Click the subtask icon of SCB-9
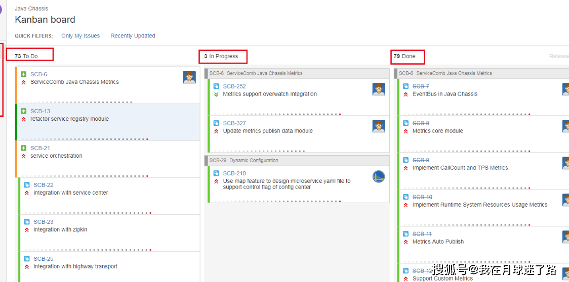 pyautogui.click(x=406, y=160)
